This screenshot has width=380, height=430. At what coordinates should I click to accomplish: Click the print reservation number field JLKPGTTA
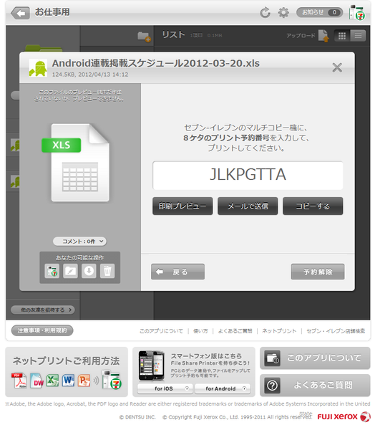pos(248,176)
